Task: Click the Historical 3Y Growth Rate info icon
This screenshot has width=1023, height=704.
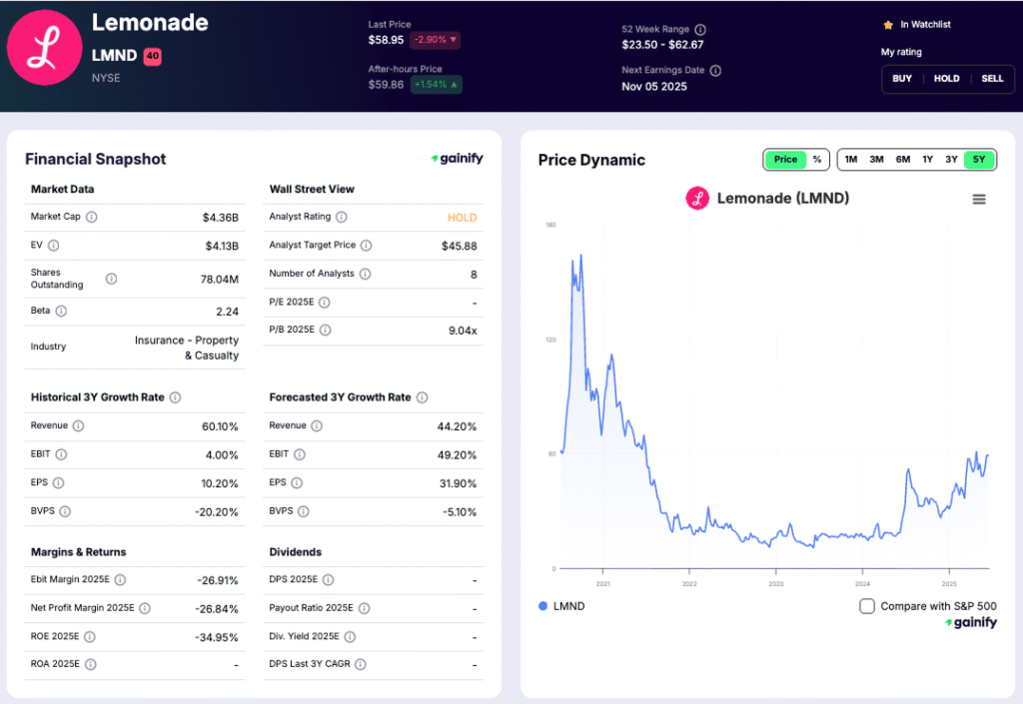Action: 176,397
